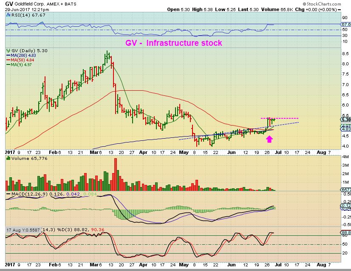
Task: Click the 'MA(200) 4.83' legend entry
Action: click(x=23, y=56)
